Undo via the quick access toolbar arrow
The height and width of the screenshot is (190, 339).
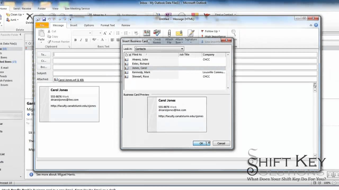(x=49, y=19)
